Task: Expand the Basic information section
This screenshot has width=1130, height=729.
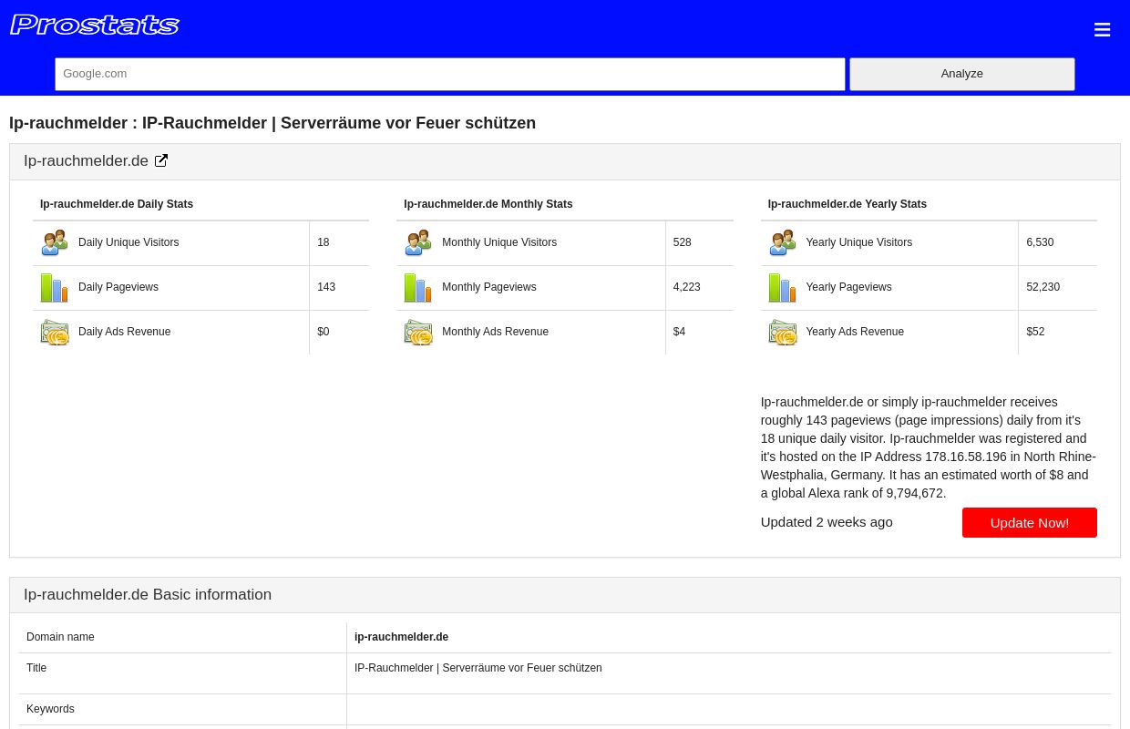Action: 148,594
